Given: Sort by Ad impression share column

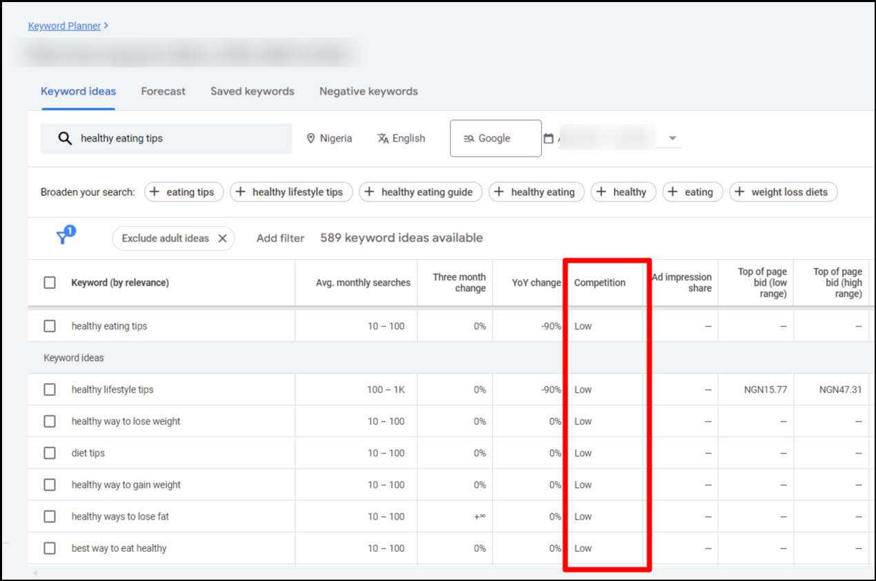Looking at the screenshot, I should click(681, 282).
